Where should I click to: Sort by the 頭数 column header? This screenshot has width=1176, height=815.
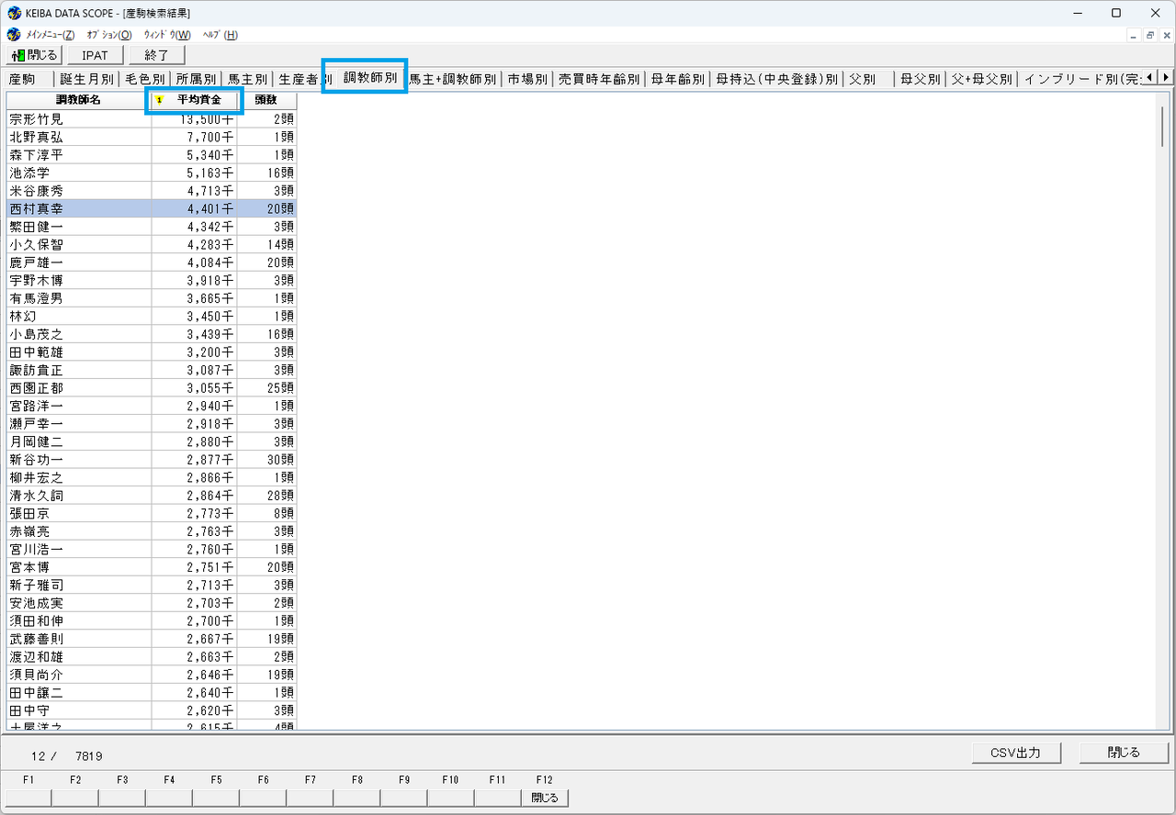[x=266, y=100]
